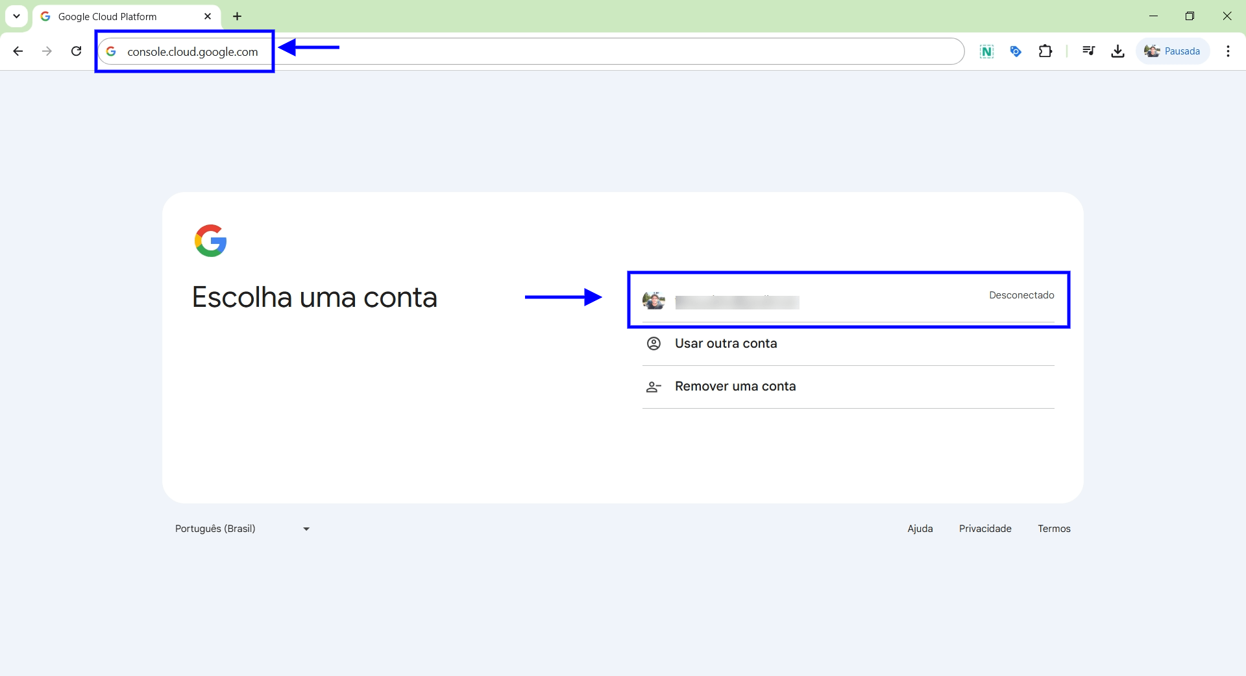Open Chrome three-dot menu
The image size is (1246, 676).
(1228, 51)
